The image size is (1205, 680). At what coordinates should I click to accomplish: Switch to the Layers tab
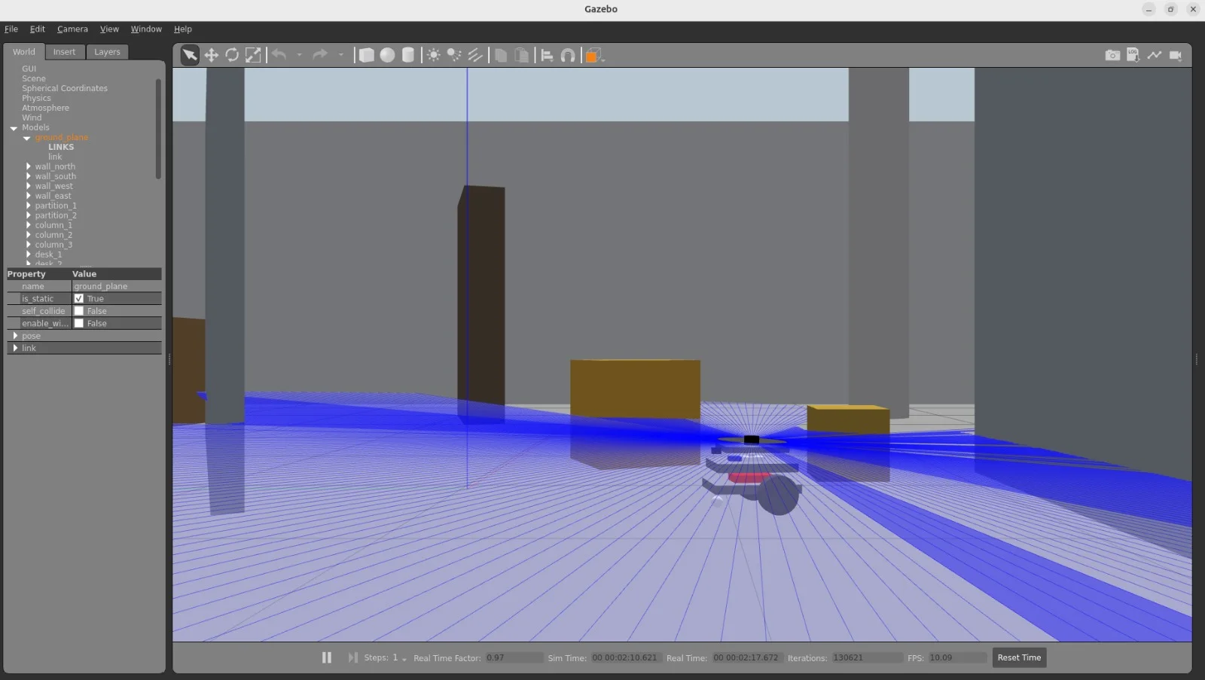[107, 52]
